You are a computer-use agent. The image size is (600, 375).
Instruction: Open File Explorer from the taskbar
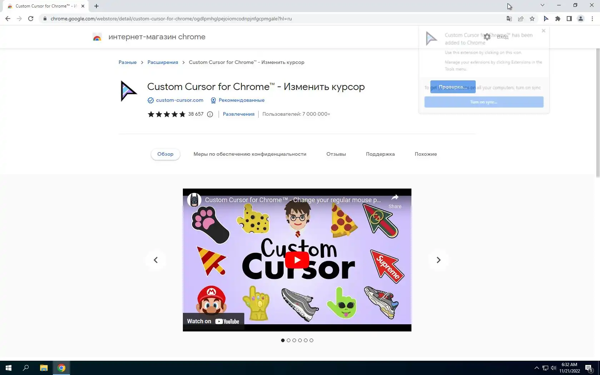(x=44, y=368)
